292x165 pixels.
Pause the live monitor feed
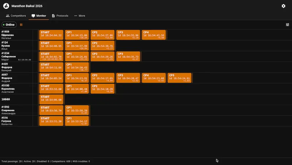21,25
